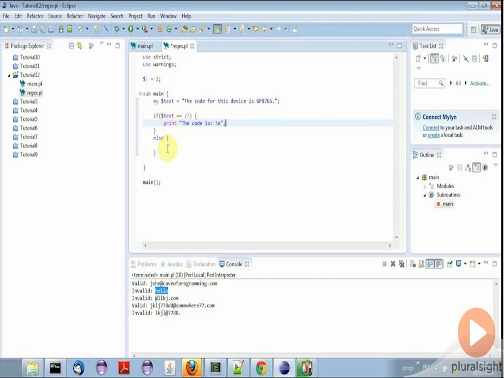
Task: Collapse the Tutorial12 project tree
Action: coord(9,75)
